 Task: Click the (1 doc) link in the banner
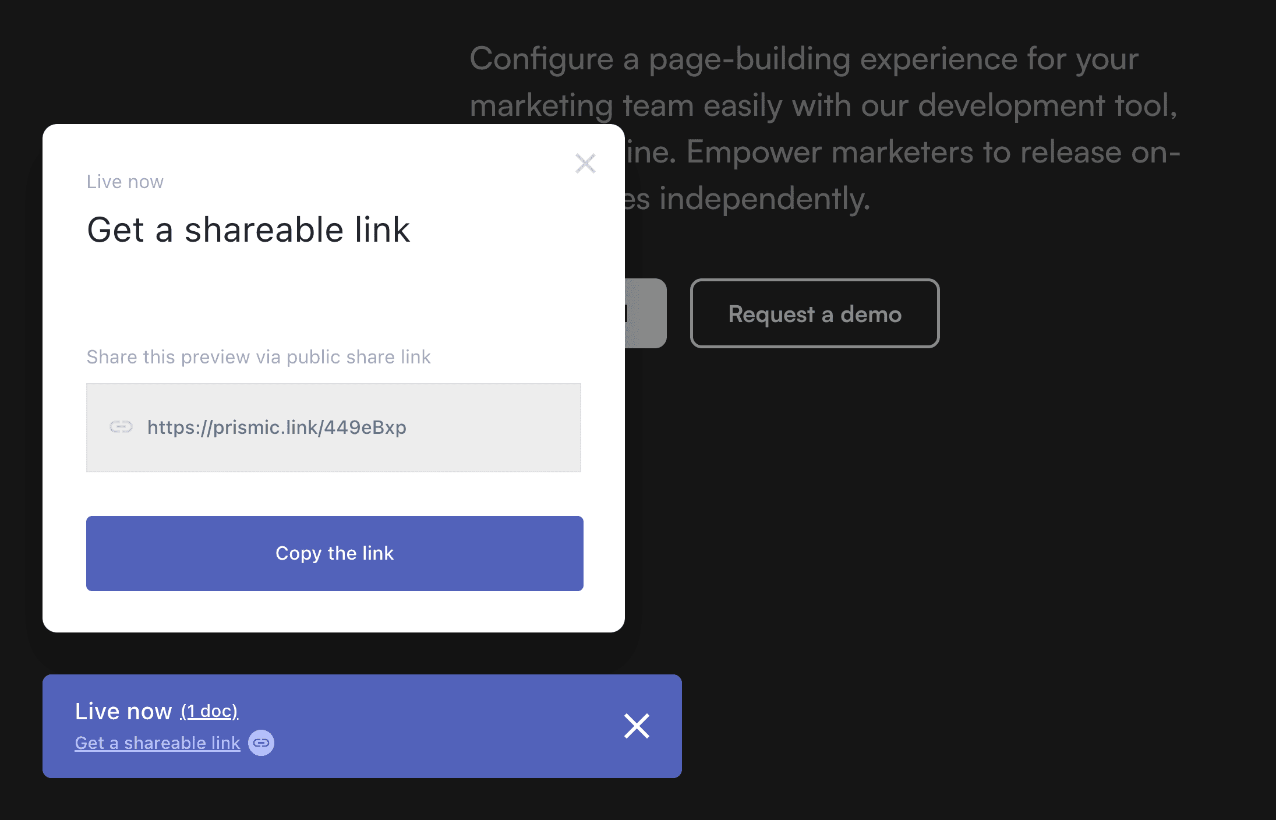(x=209, y=711)
